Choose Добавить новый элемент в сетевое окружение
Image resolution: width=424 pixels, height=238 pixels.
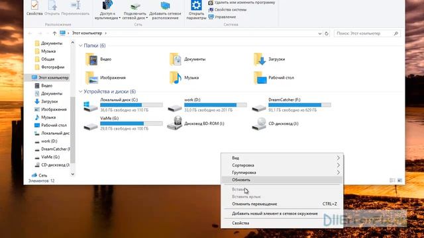click(x=282, y=214)
